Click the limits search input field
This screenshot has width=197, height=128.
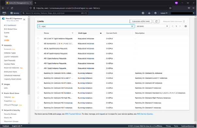click(86, 26)
